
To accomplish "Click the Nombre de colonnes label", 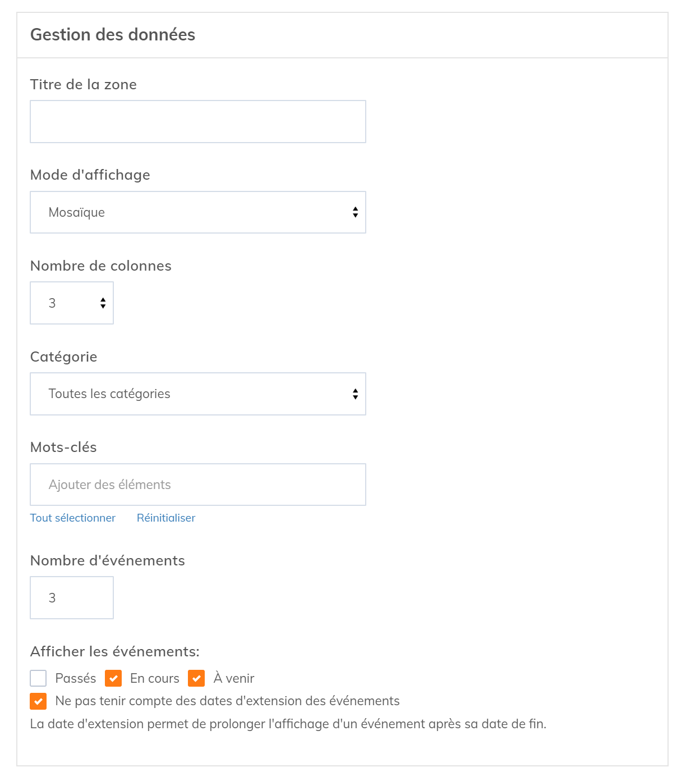I will pyautogui.click(x=101, y=266).
